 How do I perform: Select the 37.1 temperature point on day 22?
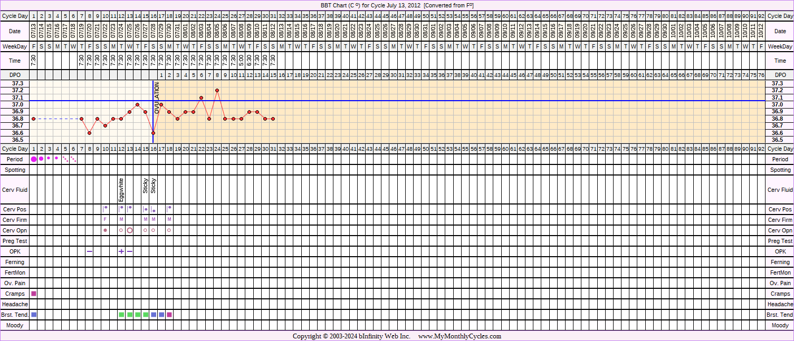click(x=201, y=98)
